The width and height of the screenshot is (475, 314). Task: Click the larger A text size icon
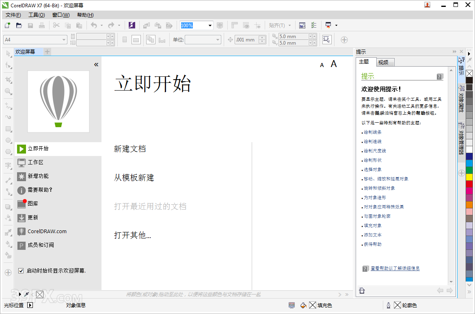click(334, 64)
